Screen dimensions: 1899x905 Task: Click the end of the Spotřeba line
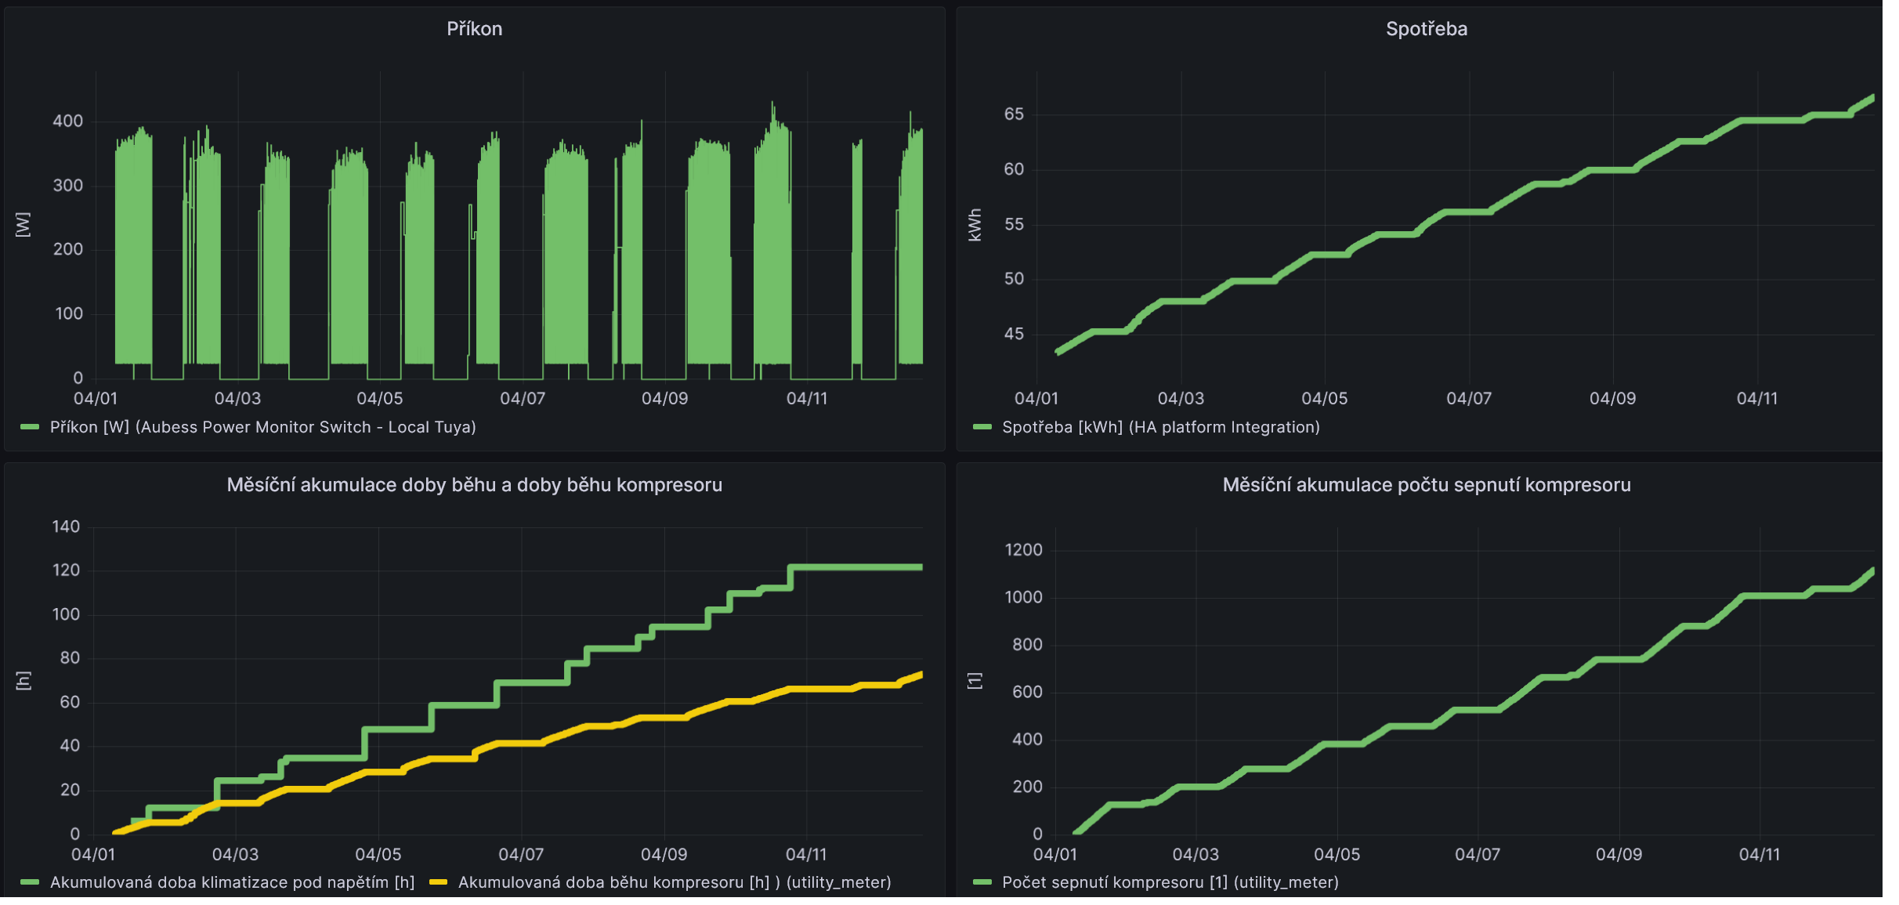1872,99
